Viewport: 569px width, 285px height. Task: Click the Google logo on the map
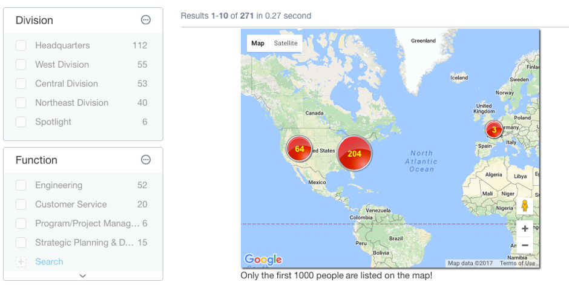263,259
